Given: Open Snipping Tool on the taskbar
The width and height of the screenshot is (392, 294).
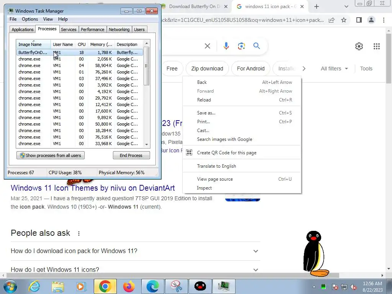Looking at the screenshot, I should (176, 286).
